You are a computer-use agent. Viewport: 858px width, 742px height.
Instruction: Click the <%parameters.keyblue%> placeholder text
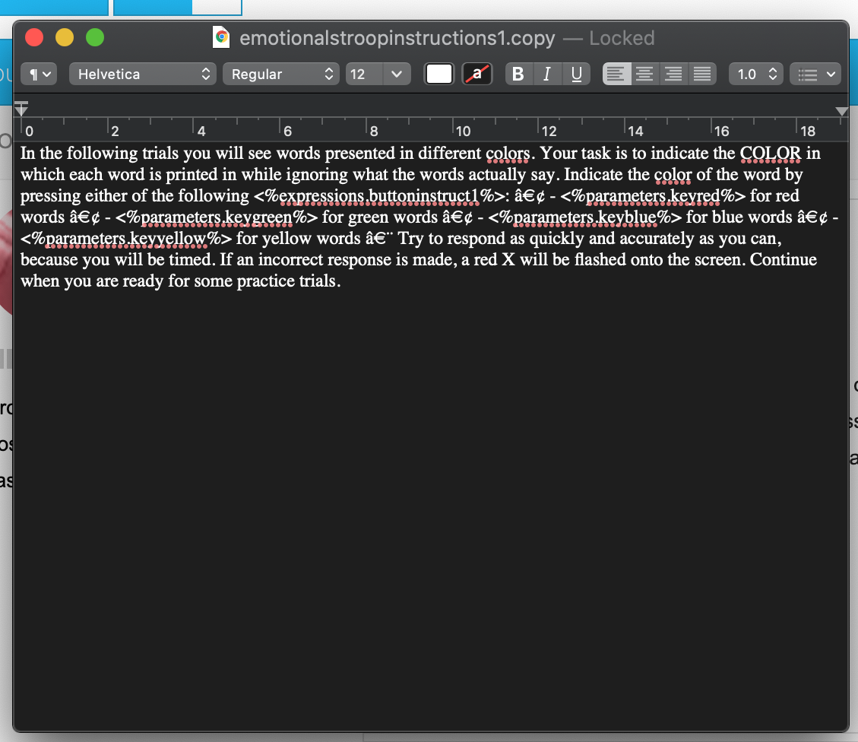(585, 217)
